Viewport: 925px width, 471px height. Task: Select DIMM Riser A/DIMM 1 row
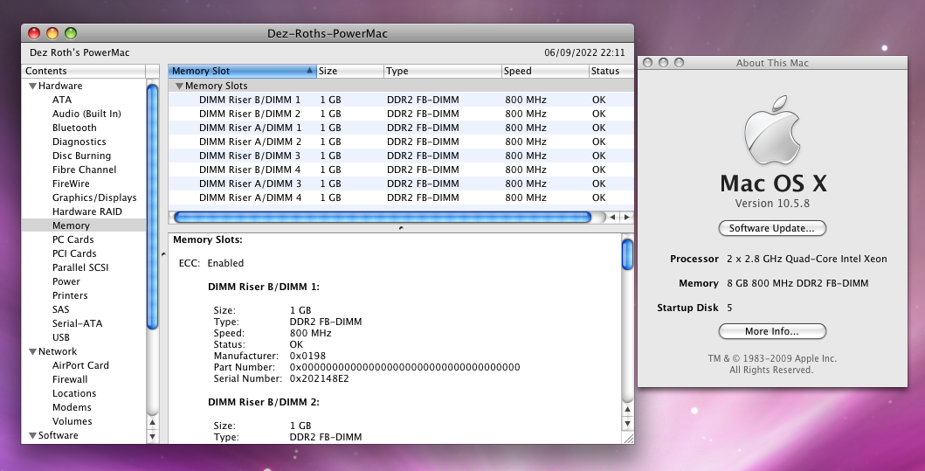coord(401,128)
